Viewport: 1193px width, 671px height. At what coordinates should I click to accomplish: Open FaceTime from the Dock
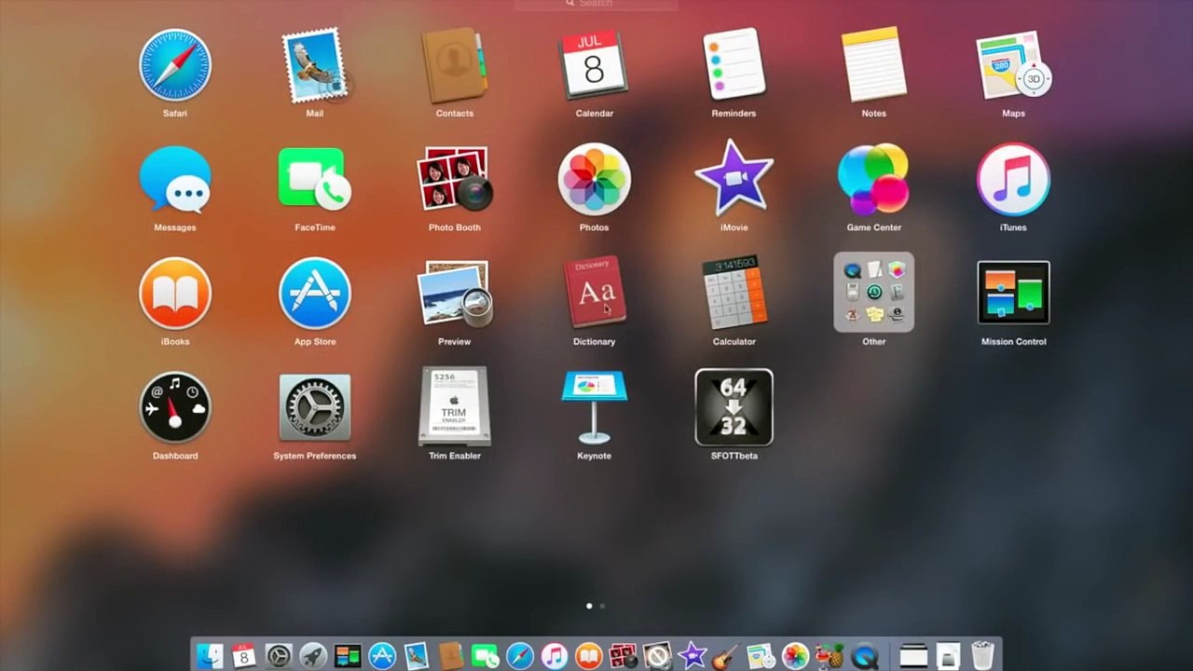click(x=486, y=656)
